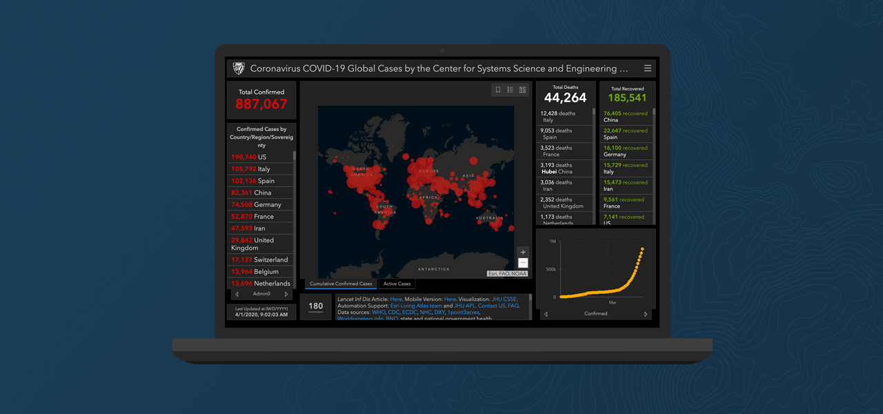Go to previous Admin0 list view

(x=237, y=294)
